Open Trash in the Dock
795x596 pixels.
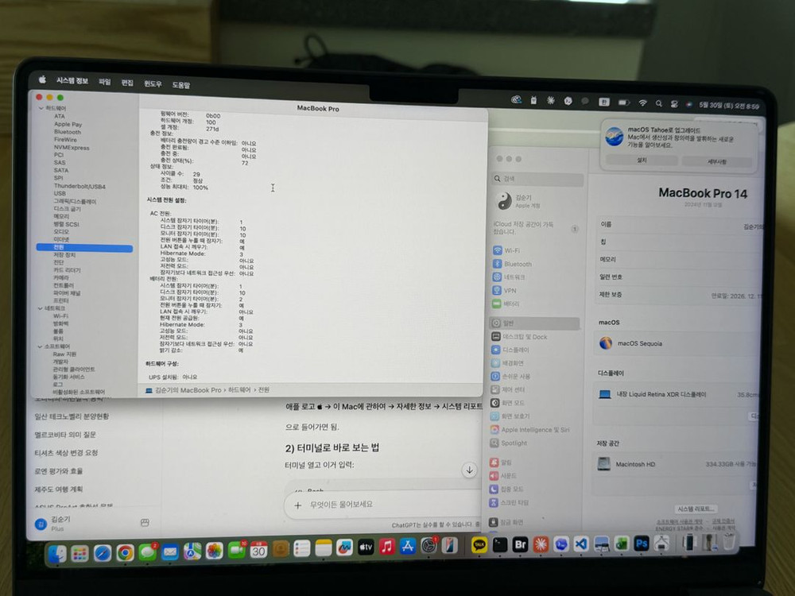click(x=728, y=542)
